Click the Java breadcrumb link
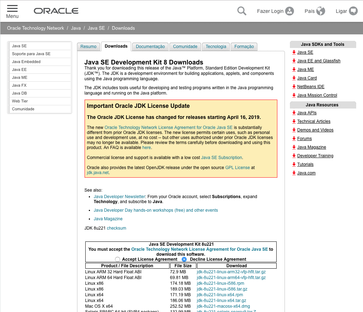The height and width of the screenshot is (312, 363). (76, 28)
